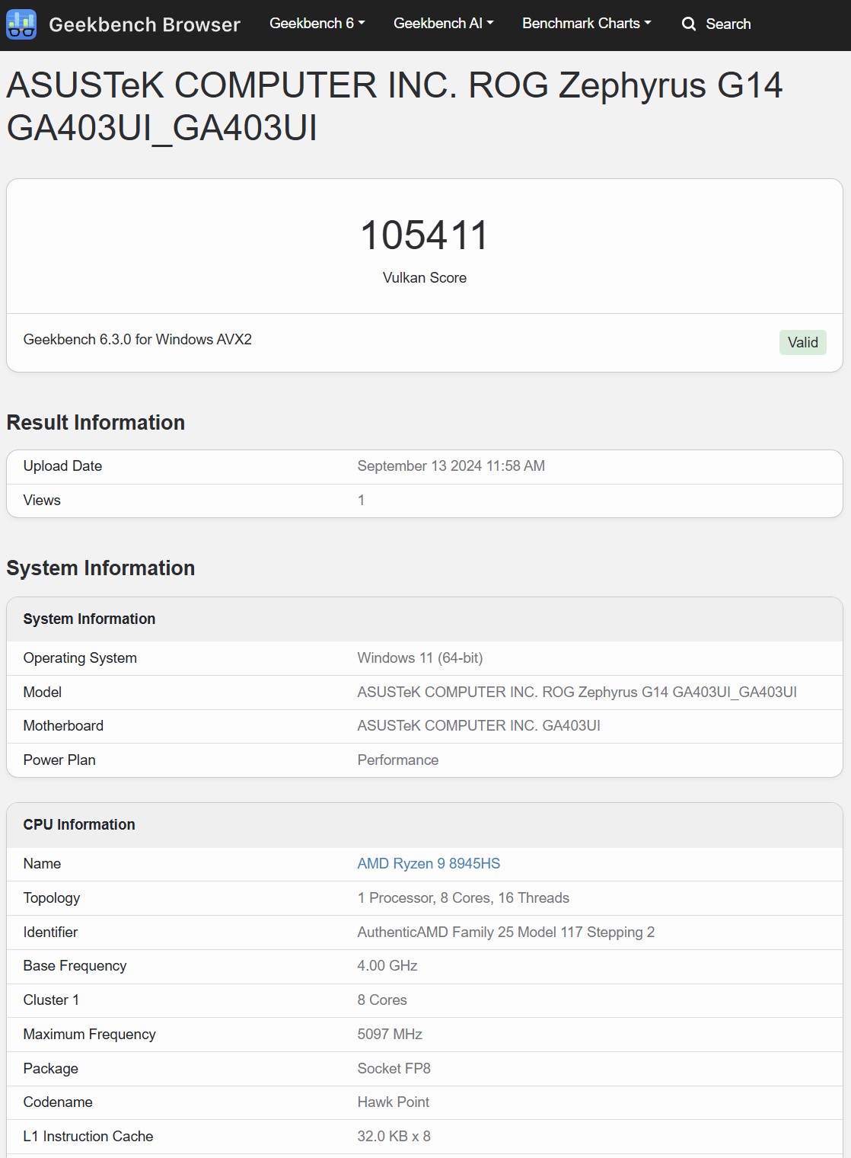Click the Codename Hawk Point value
This screenshot has width=851, height=1158.
(394, 1102)
